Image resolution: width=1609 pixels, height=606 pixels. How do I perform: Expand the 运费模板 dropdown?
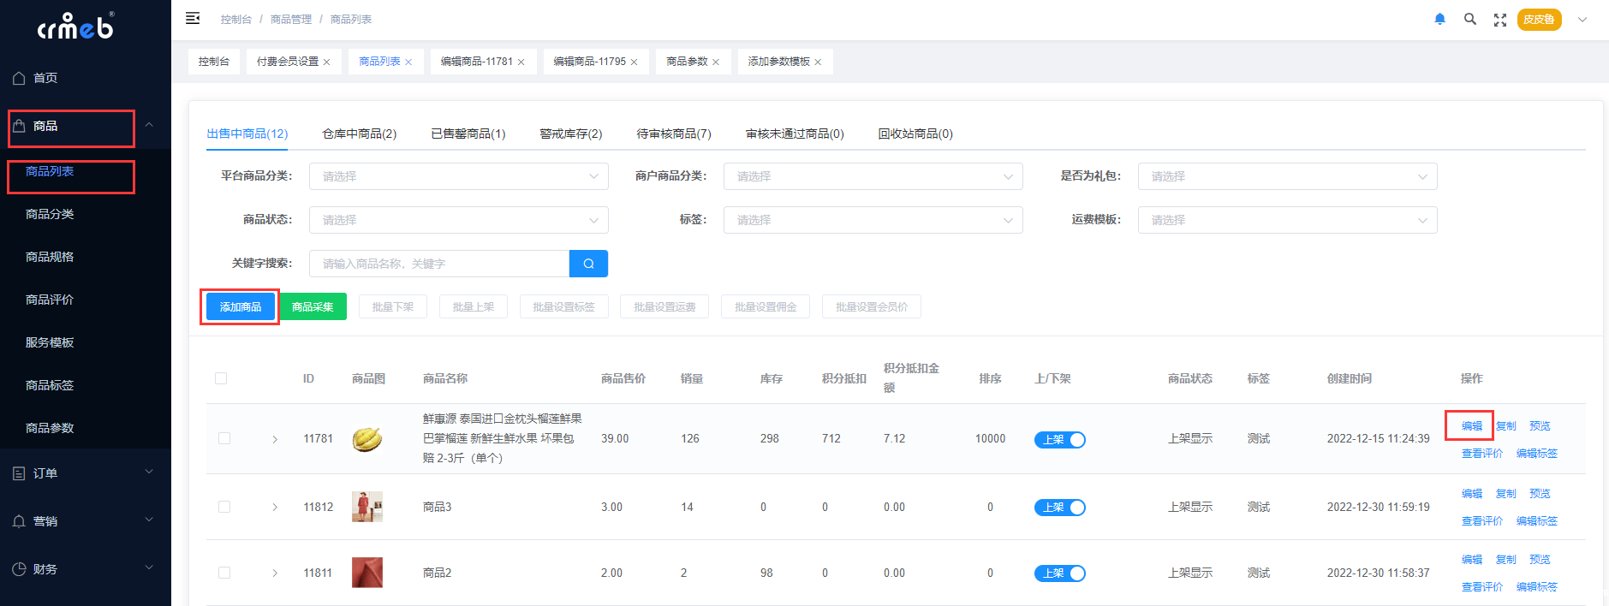pyautogui.click(x=1286, y=220)
